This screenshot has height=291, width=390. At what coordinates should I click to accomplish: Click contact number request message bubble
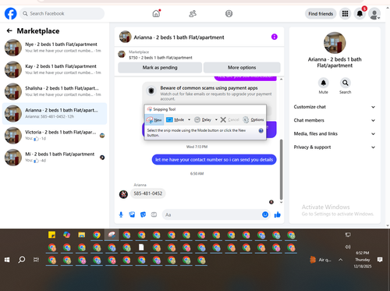point(214,160)
